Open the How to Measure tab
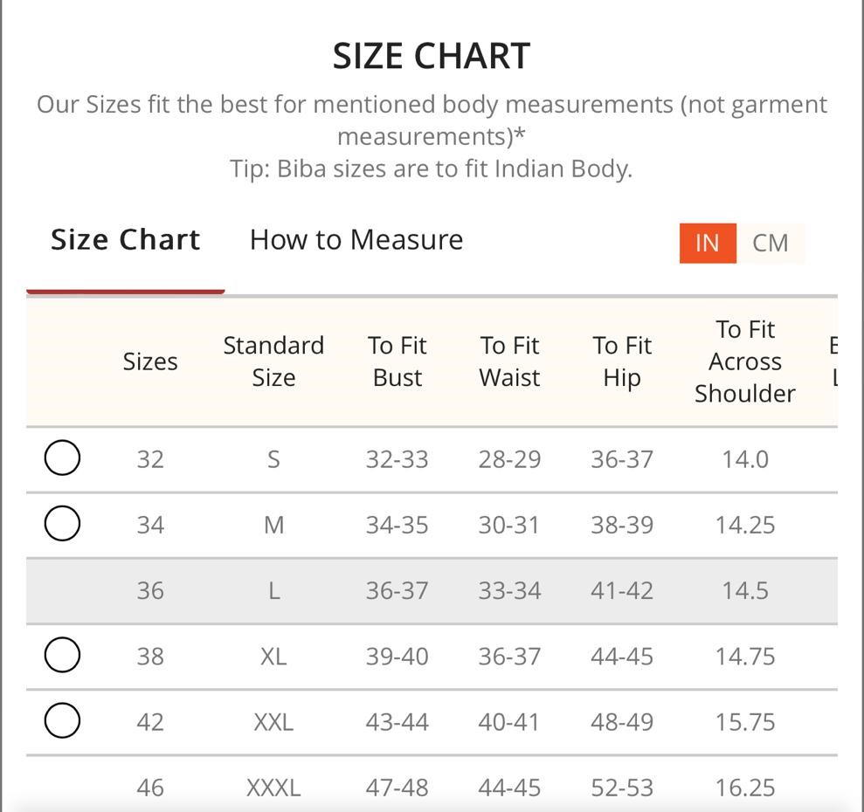This screenshot has height=812, width=864. click(356, 239)
